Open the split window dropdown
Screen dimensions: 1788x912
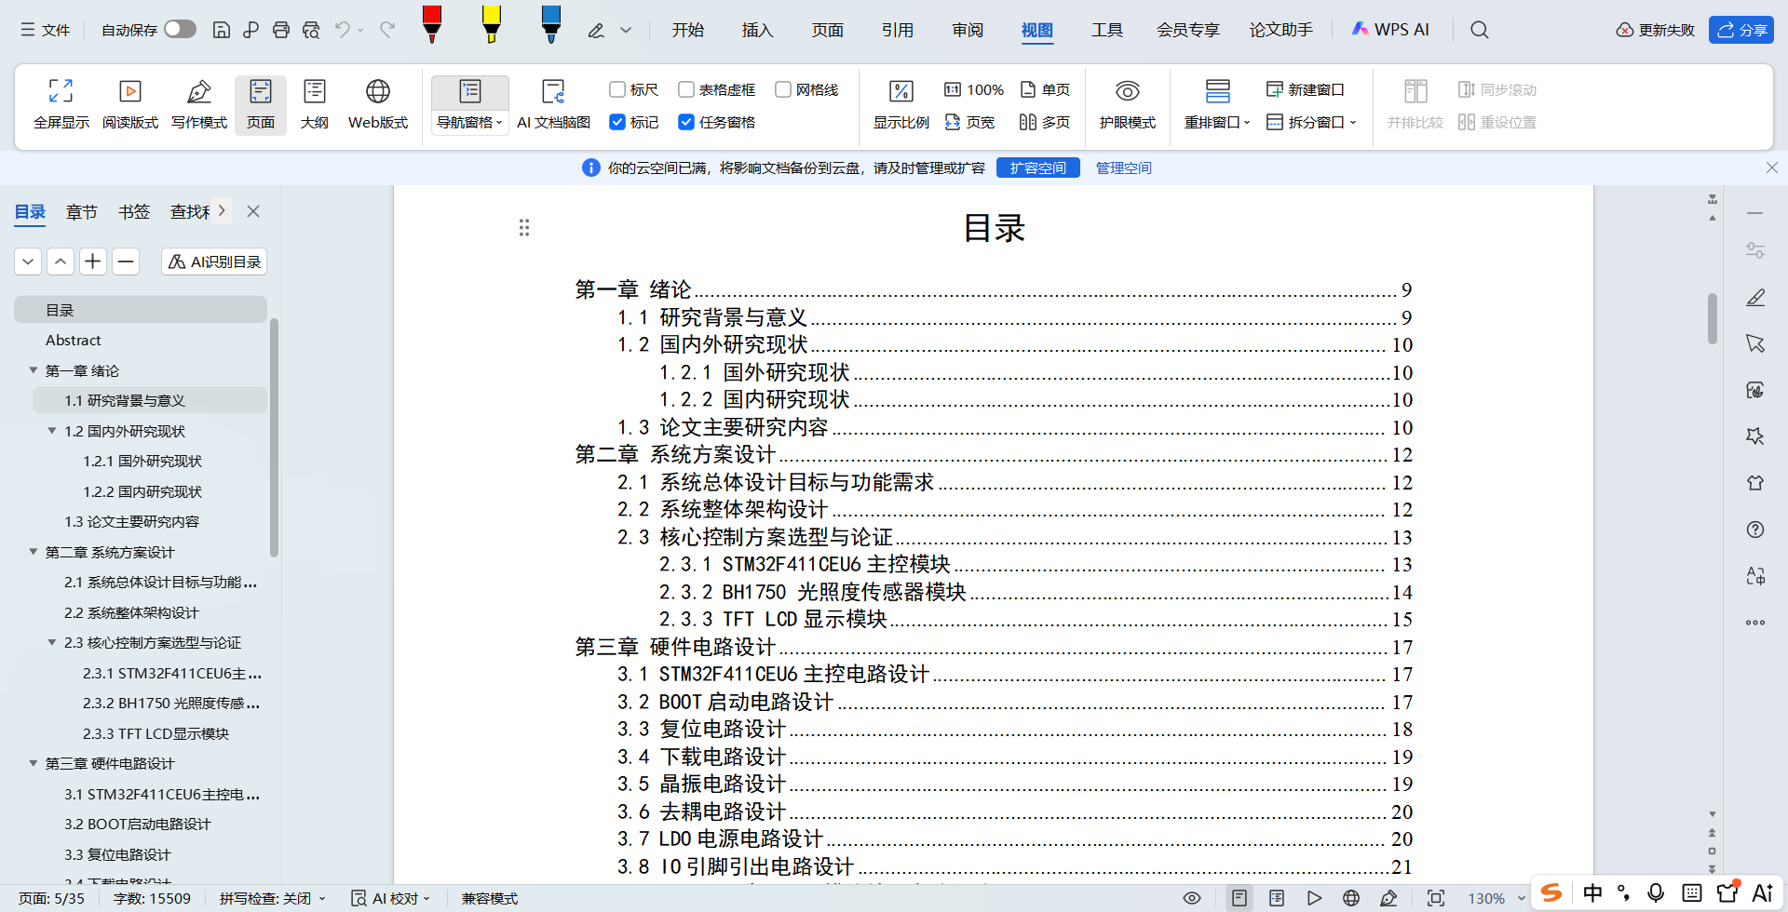[x=1311, y=122]
